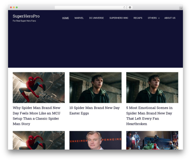Open 5 Most Emotional Scenes article title
191x161 pixels.
point(149,116)
